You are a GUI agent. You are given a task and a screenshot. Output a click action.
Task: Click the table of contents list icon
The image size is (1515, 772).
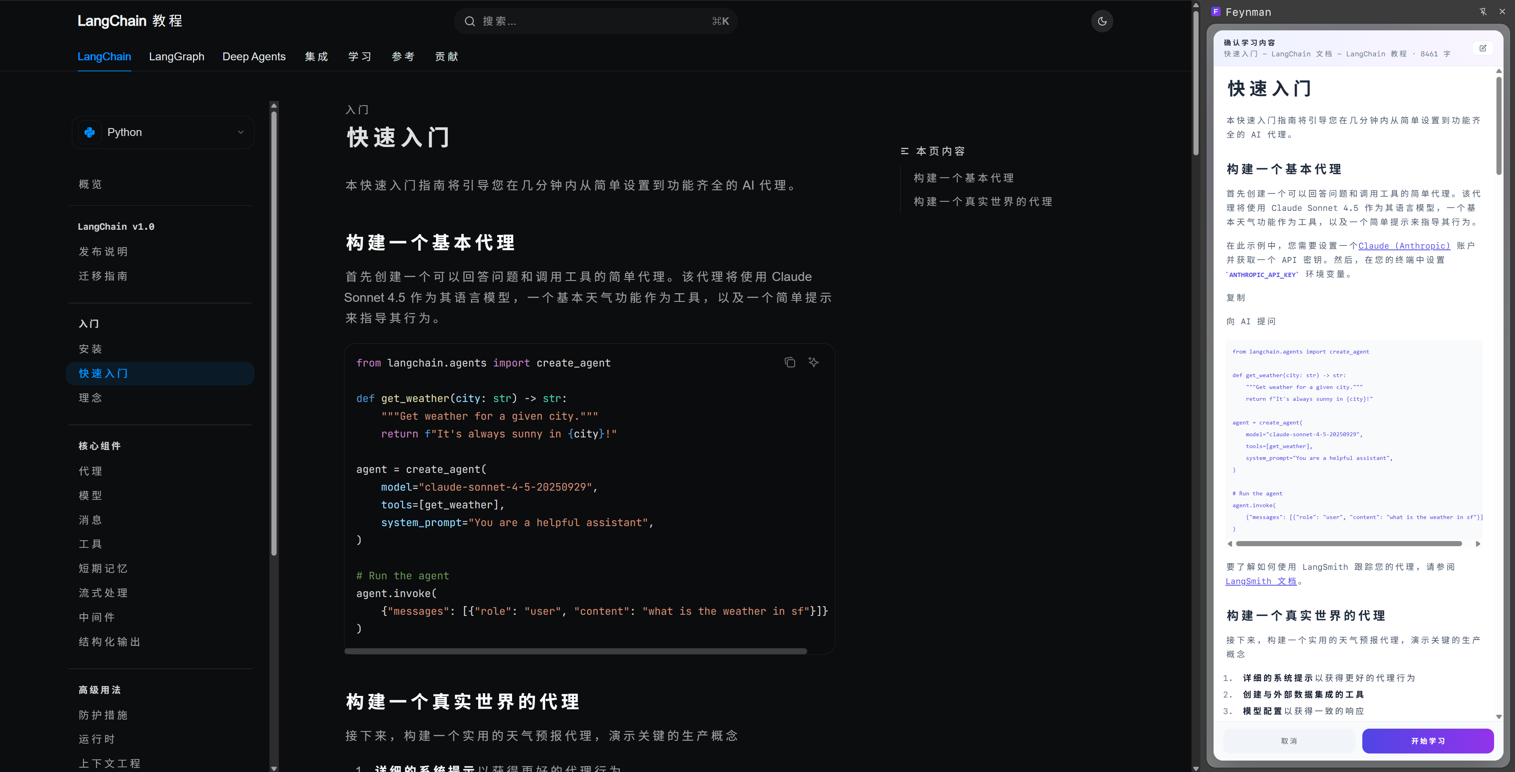tap(905, 152)
